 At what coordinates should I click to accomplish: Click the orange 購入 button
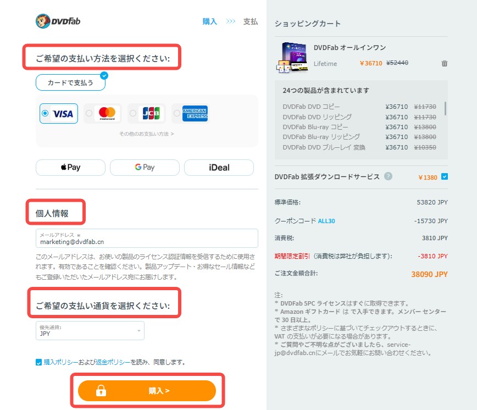[147, 391]
